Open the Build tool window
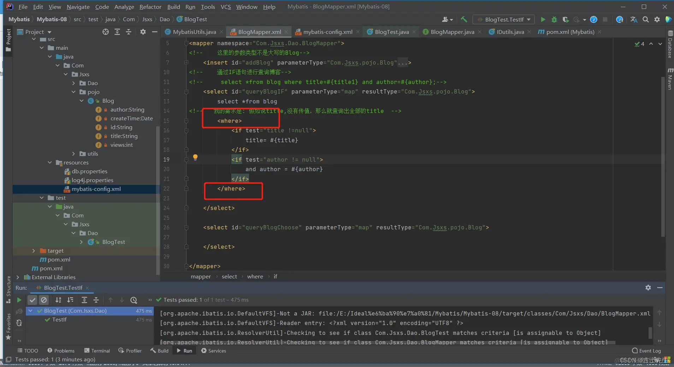 (x=159, y=350)
